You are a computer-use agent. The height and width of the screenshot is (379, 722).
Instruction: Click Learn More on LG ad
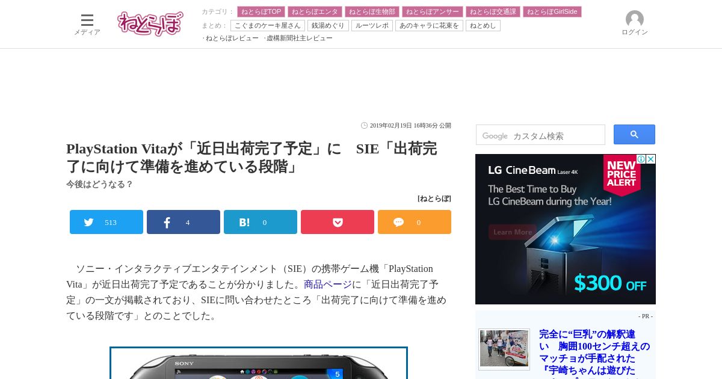click(513, 232)
